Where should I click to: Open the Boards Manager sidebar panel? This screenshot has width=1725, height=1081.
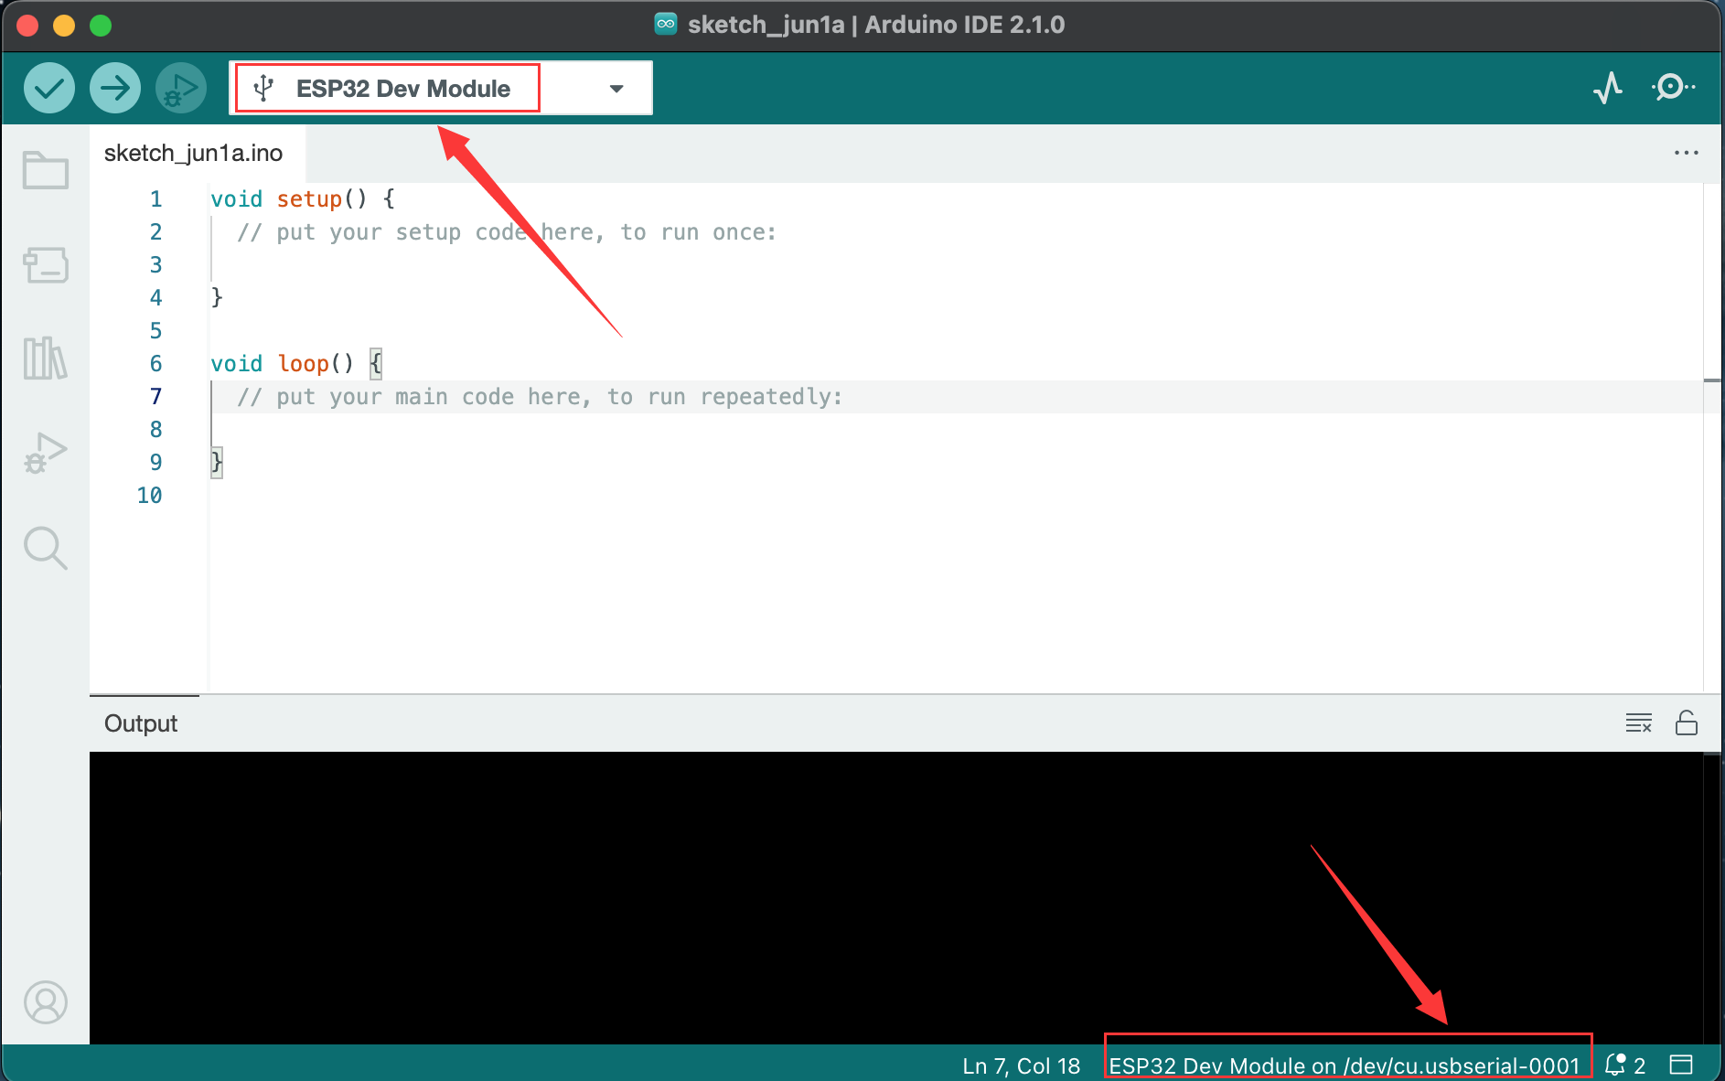(x=46, y=265)
